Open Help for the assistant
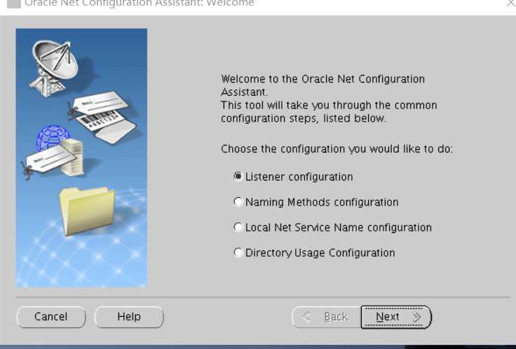The image size is (516, 349). click(129, 317)
